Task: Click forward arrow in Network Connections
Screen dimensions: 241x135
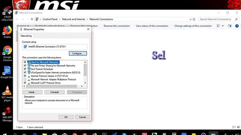Action: 23,19
